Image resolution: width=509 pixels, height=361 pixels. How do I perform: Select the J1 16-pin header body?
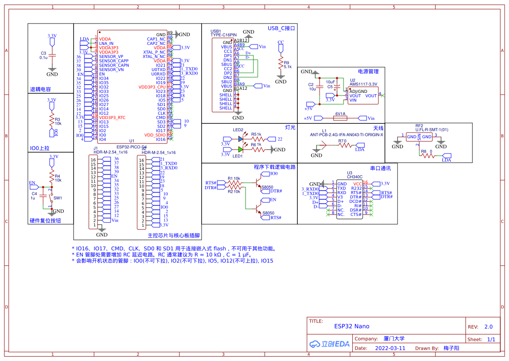pyautogui.click(x=93, y=192)
